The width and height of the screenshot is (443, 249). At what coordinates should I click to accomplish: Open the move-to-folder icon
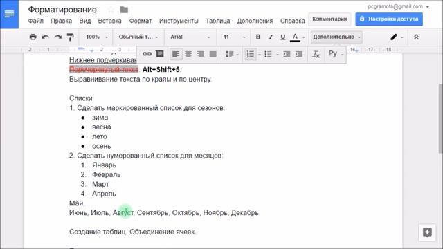[124, 10]
